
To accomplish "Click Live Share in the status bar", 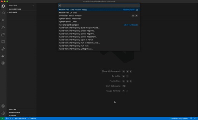I will click(x=20, y=118).
